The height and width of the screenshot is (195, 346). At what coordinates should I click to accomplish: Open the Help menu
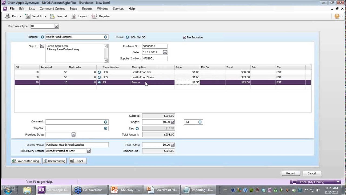pyautogui.click(x=132, y=9)
